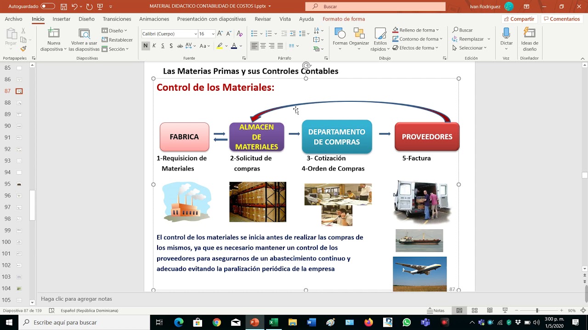The image size is (588, 330).
Task: Click the Cut scissors icon
Action: coord(23,31)
